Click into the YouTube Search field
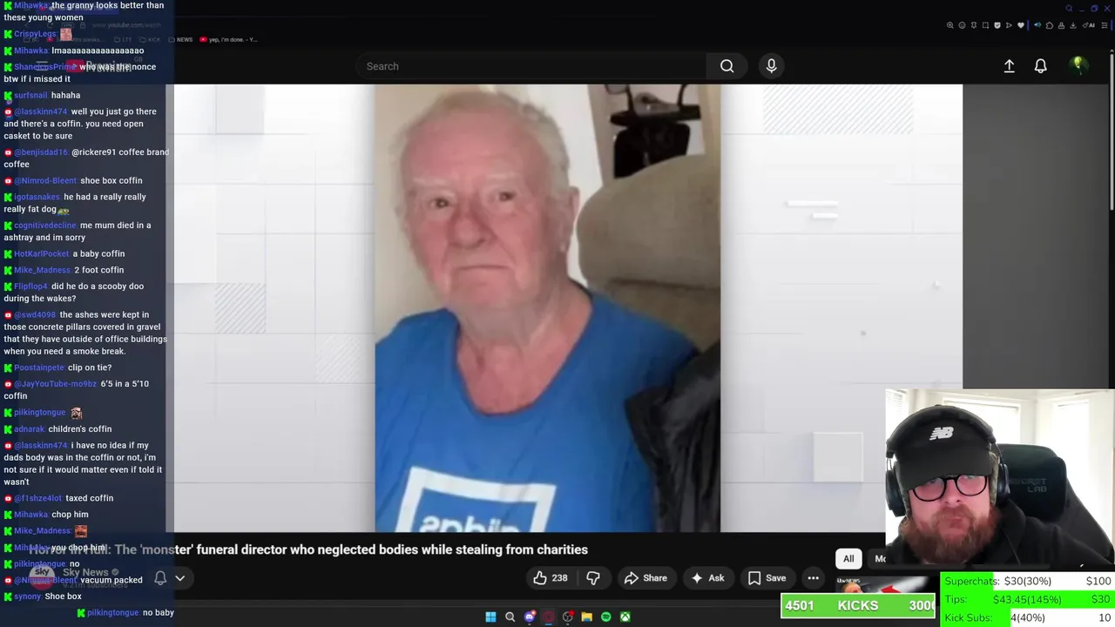 (x=531, y=66)
